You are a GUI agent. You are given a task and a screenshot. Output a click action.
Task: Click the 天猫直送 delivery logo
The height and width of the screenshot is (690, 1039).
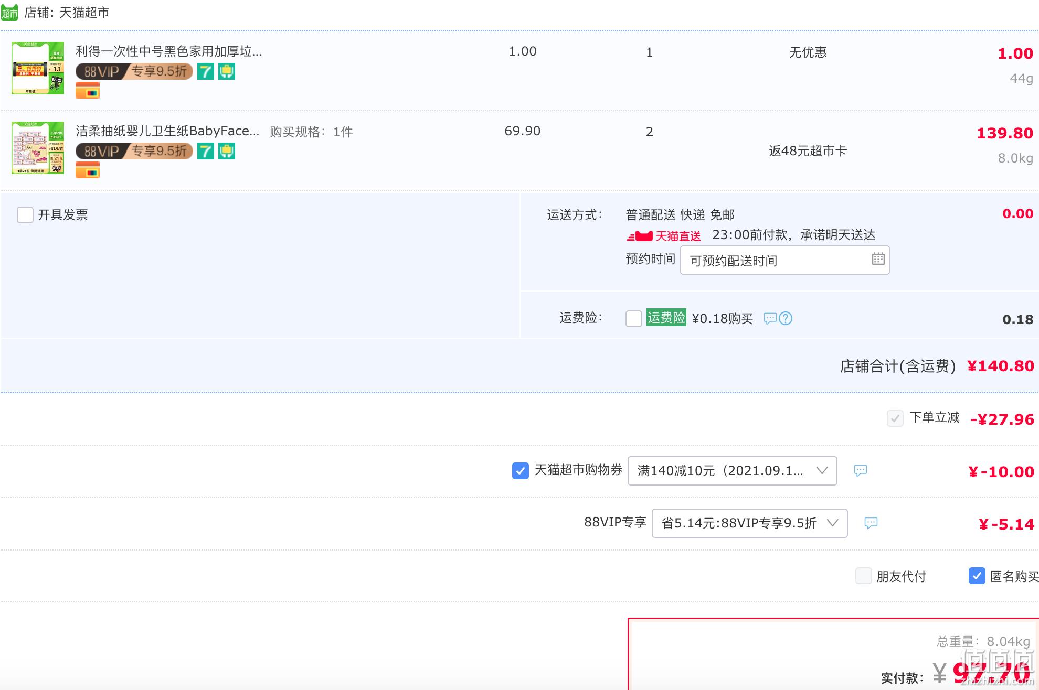click(x=664, y=236)
